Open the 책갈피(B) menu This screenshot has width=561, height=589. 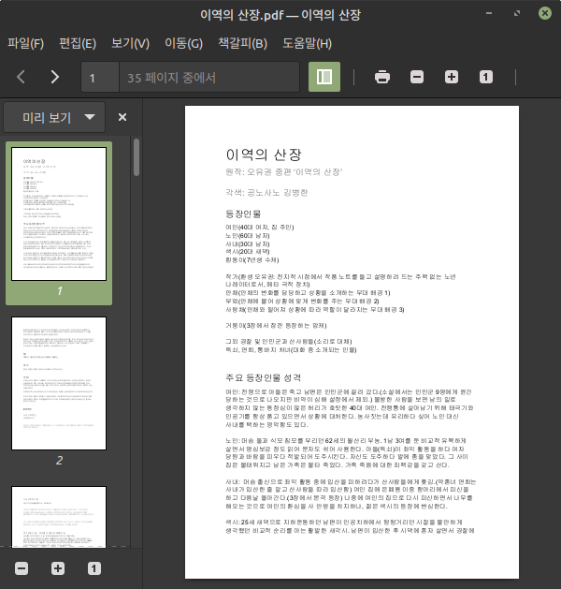coord(242,44)
